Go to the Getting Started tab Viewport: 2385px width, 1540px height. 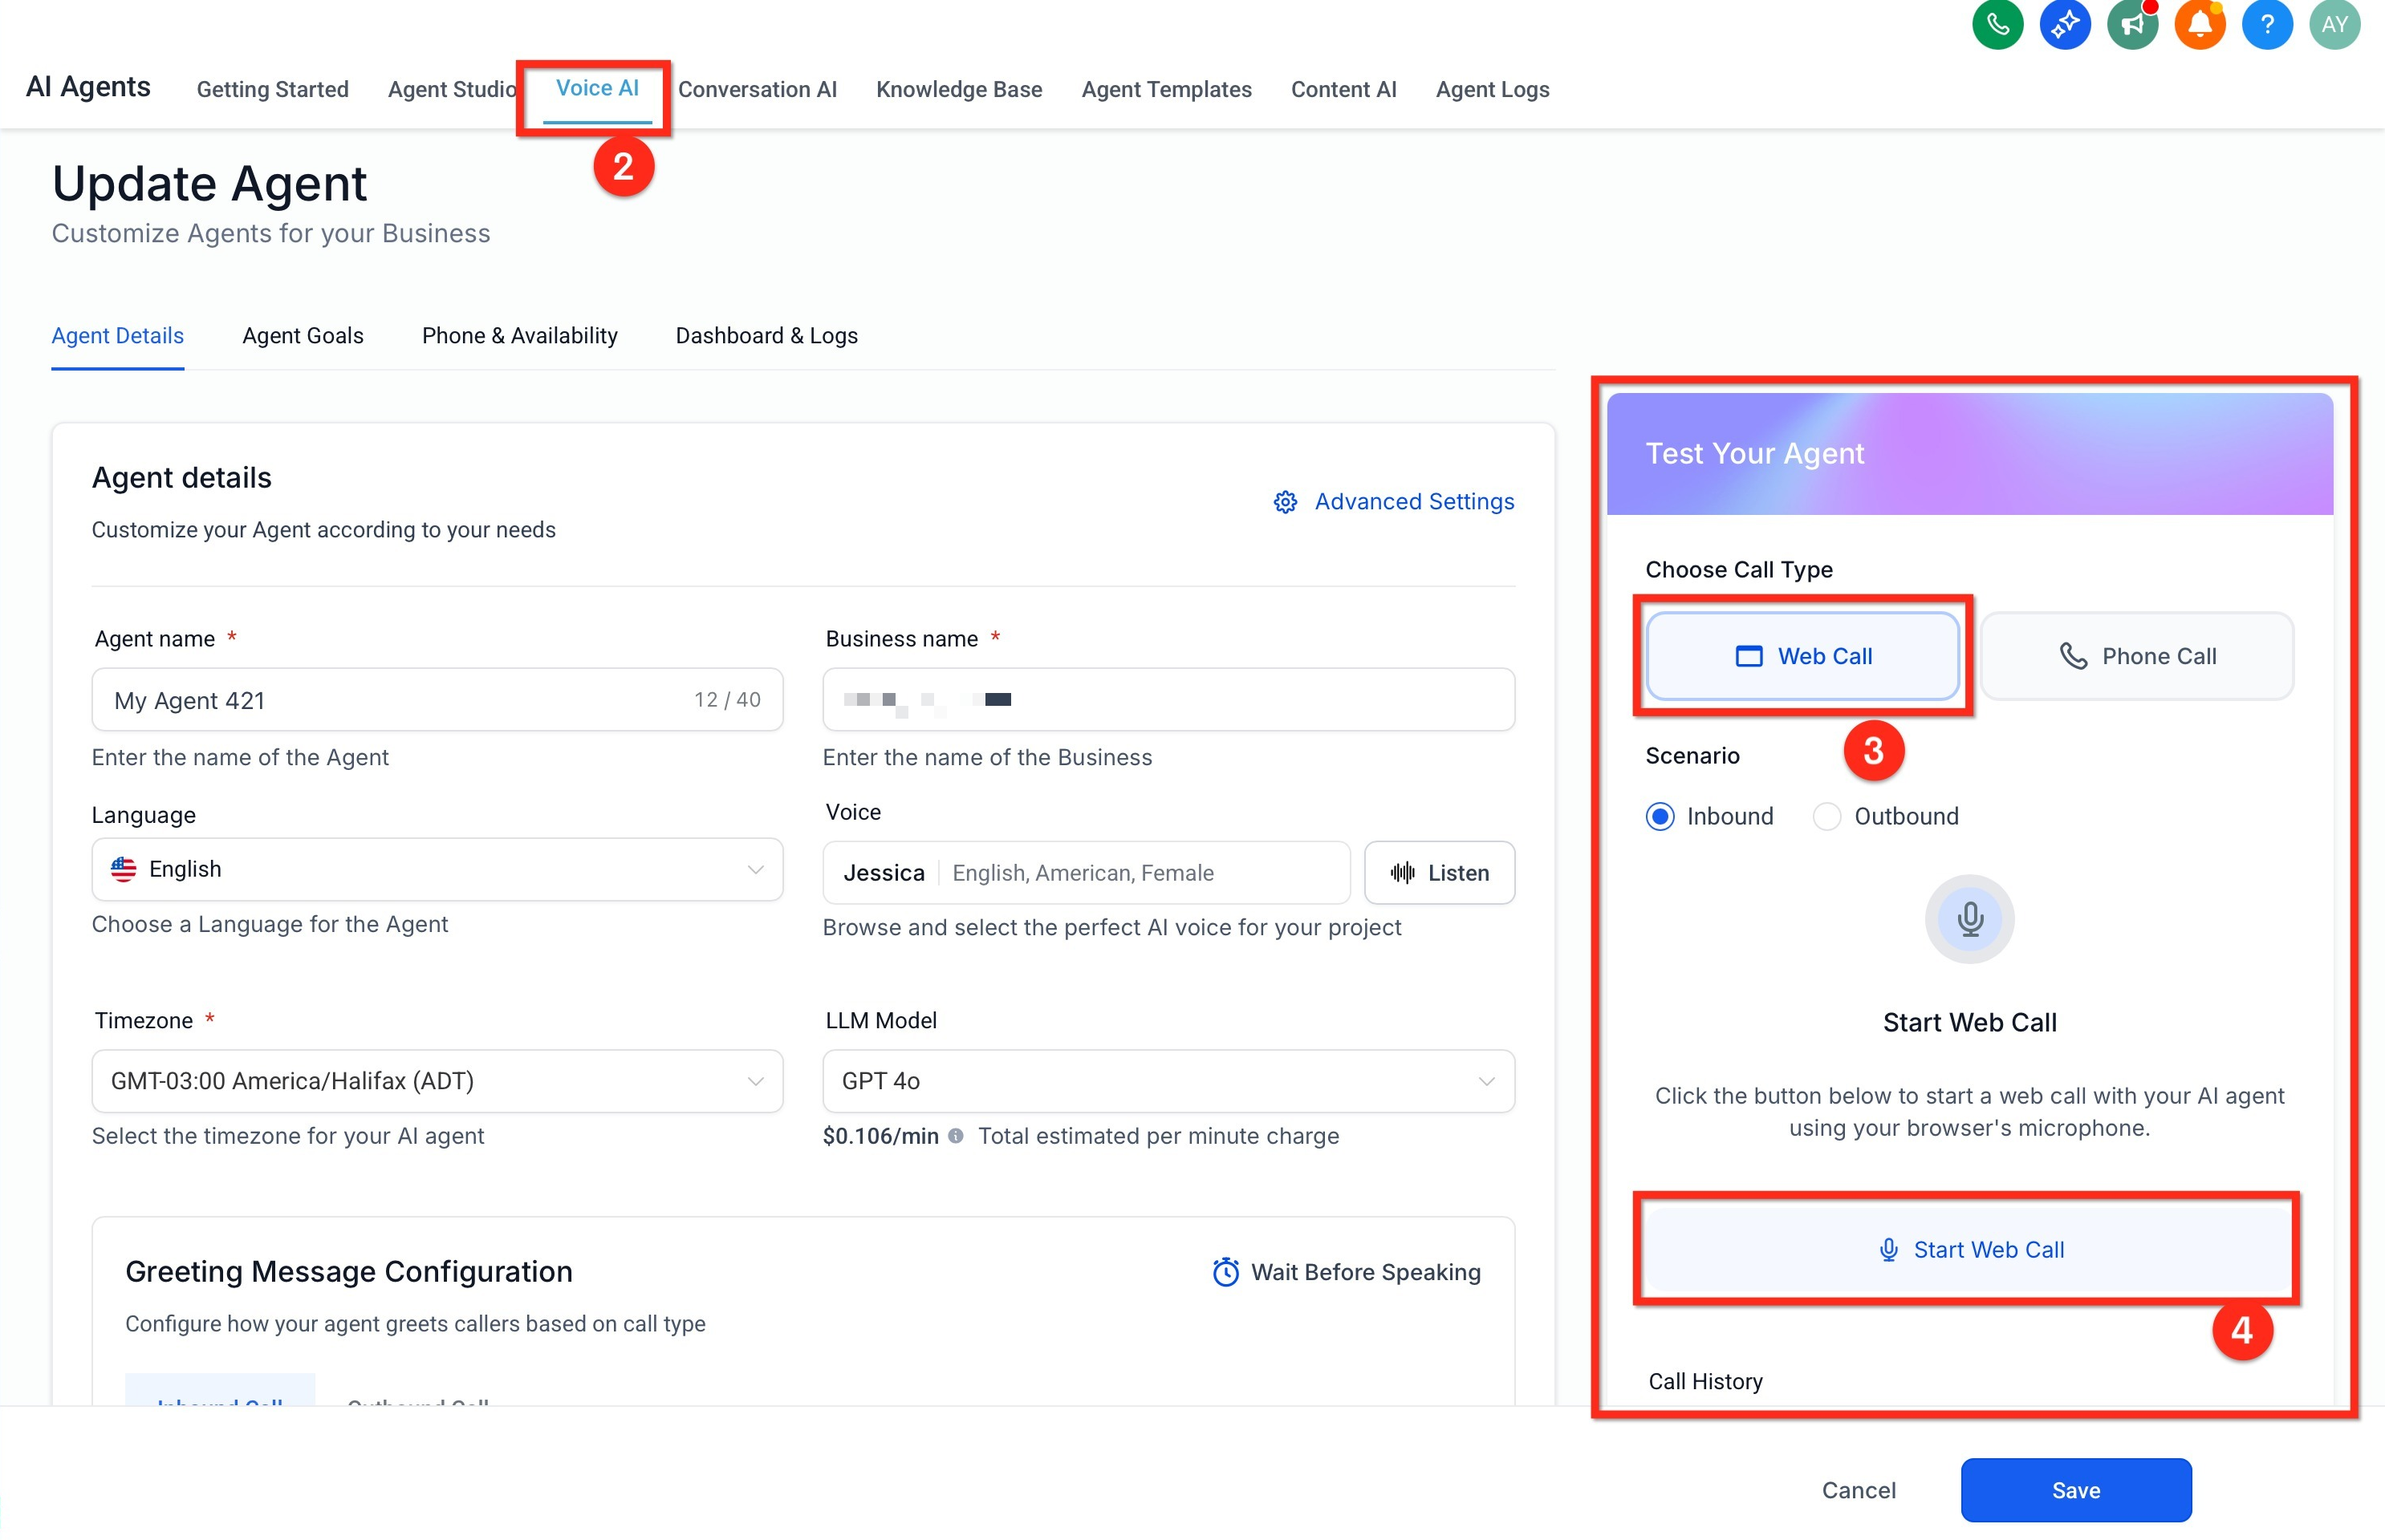273,89
